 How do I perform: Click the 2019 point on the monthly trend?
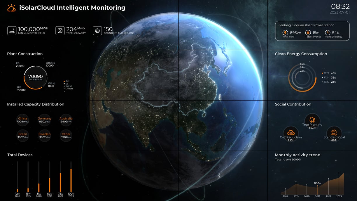pos(296,182)
